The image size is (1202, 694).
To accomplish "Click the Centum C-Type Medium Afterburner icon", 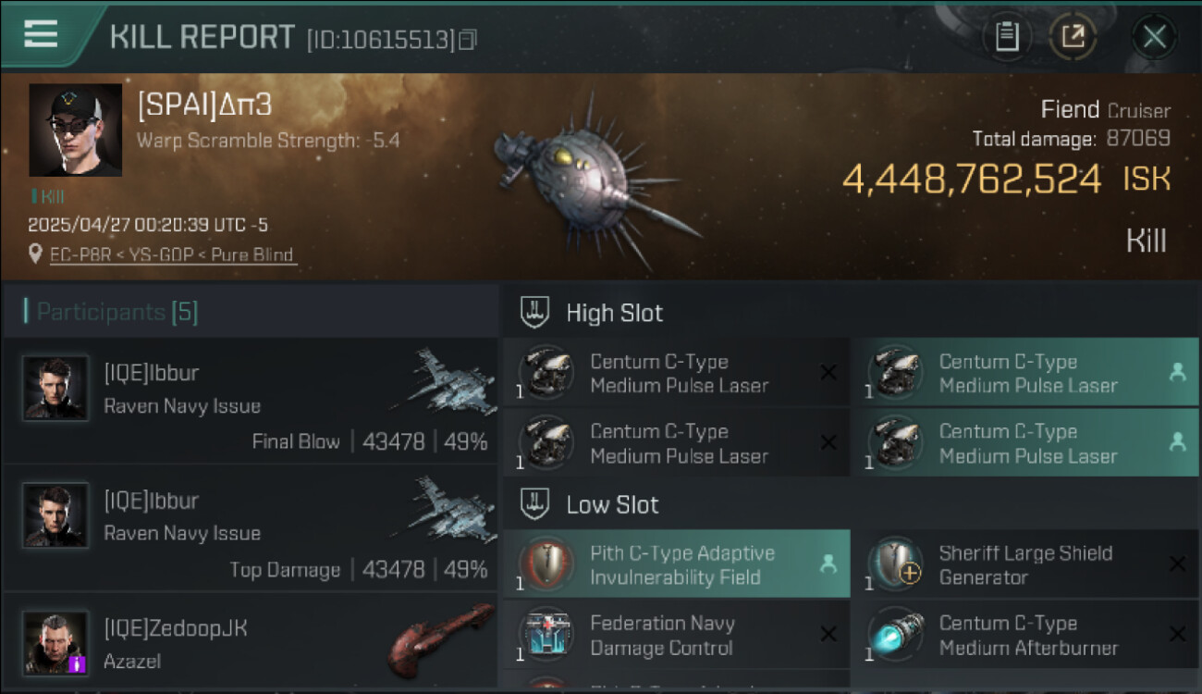I will click(x=894, y=636).
